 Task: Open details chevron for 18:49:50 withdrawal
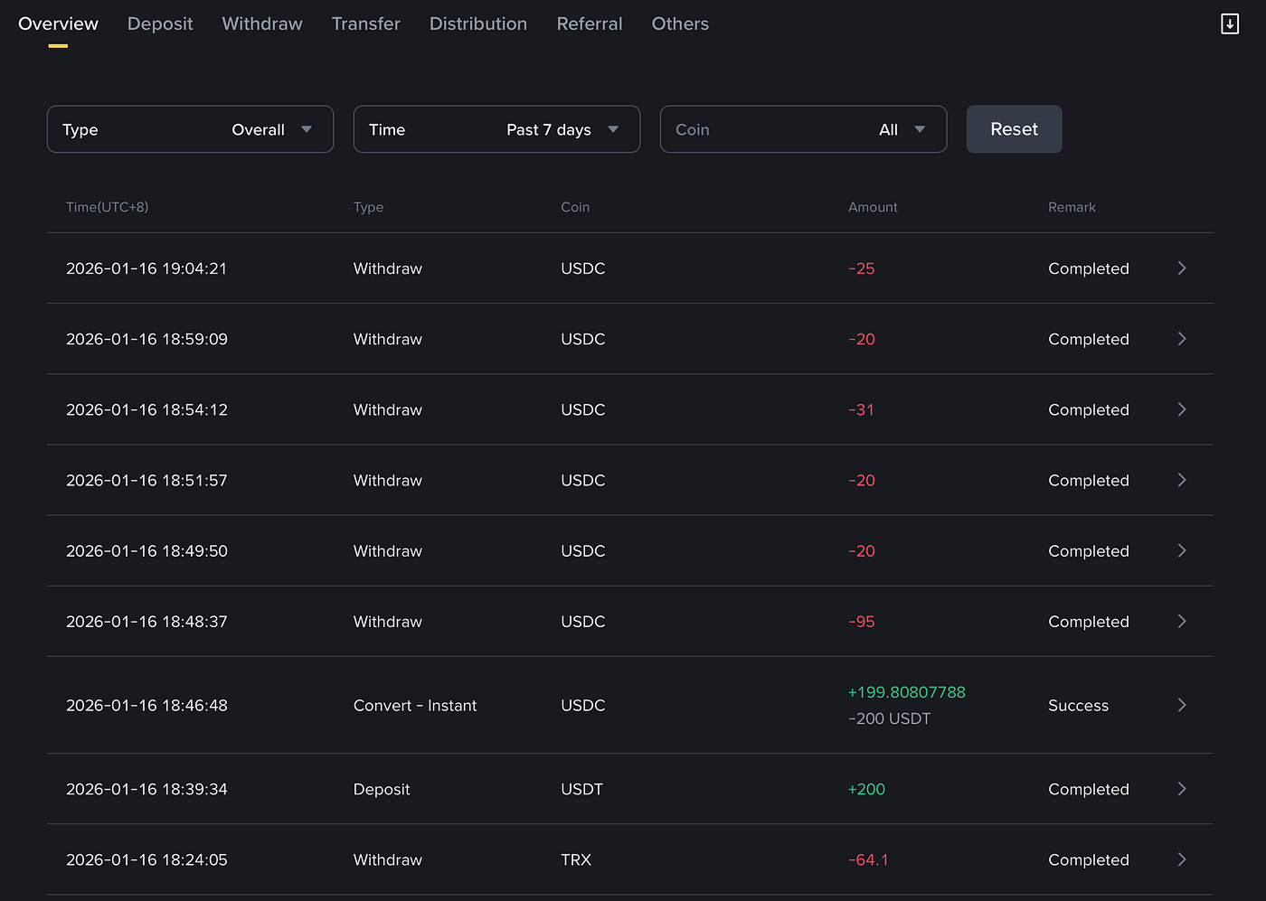tap(1182, 550)
